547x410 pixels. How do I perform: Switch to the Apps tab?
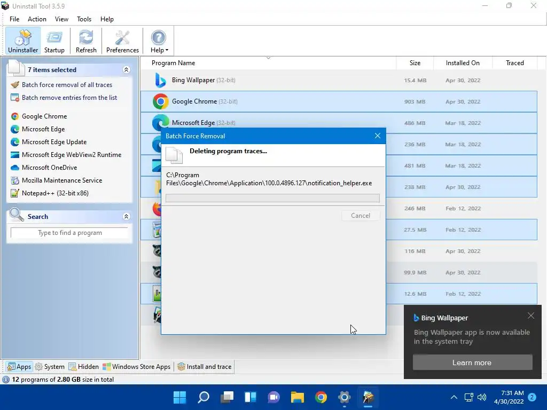pos(19,366)
